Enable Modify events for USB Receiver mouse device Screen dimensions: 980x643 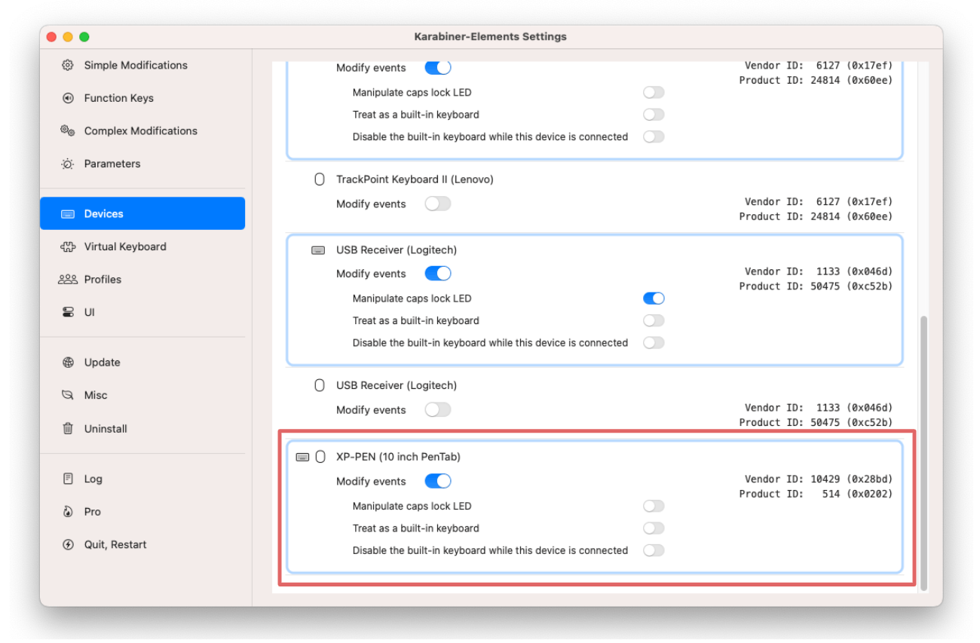(x=438, y=410)
